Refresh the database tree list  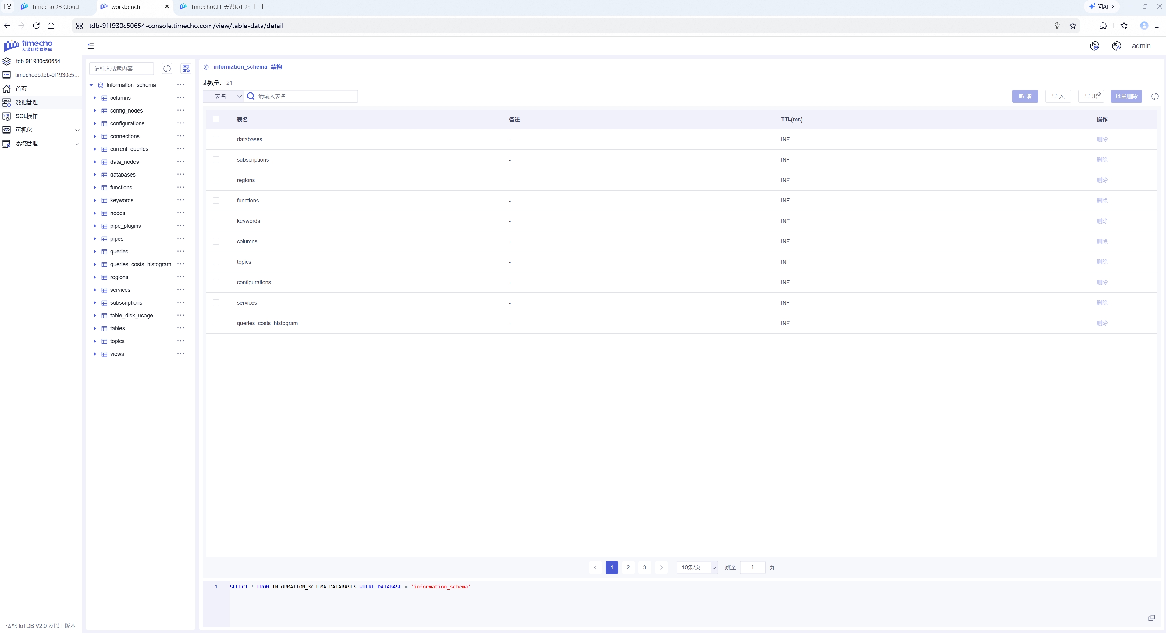(167, 69)
